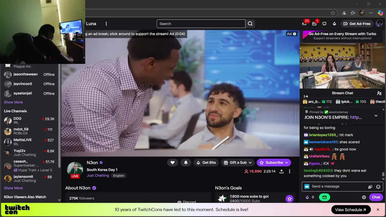Click the kennerishere101 chat username
The image size is (386, 217).
323,142
